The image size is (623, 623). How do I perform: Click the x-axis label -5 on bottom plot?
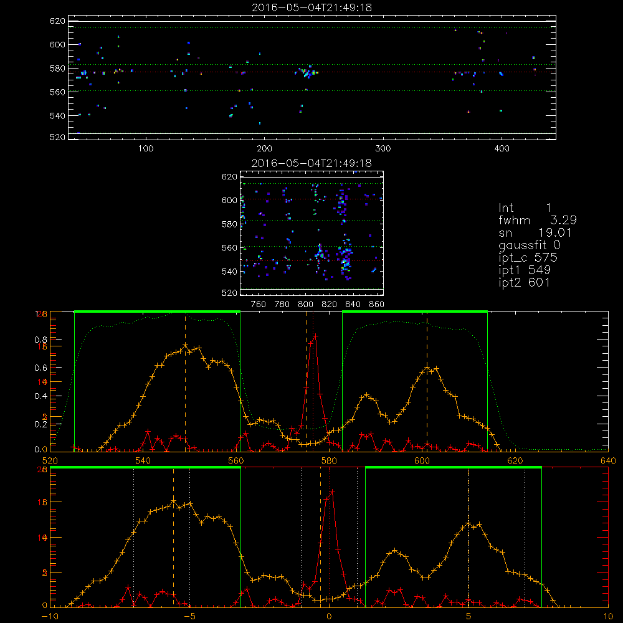pyautogui.click(x=189, y=617)
